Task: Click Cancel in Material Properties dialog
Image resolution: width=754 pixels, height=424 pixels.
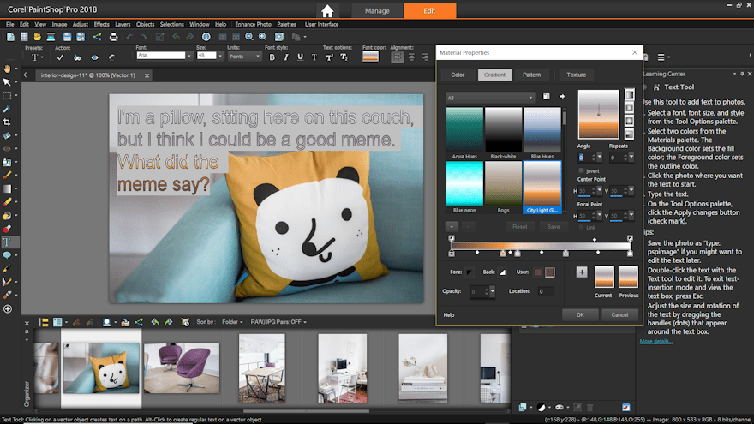Action: click(x=619, y=314)
